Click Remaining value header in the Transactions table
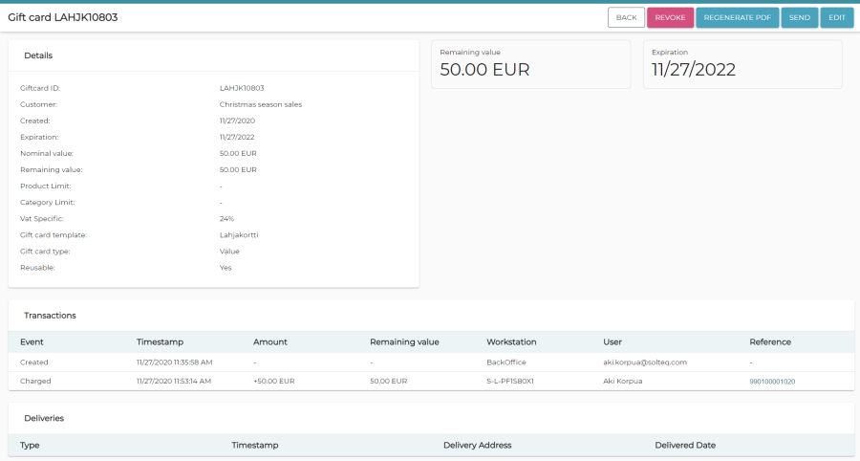860x461 pixels. pyautogui.click(x=403, y=341)
